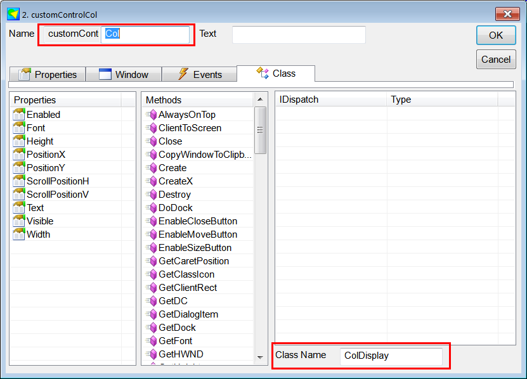Image resolution: width=527 pixels, height=379 pixels.
Task: Select the Font property name
Action: 36,128
